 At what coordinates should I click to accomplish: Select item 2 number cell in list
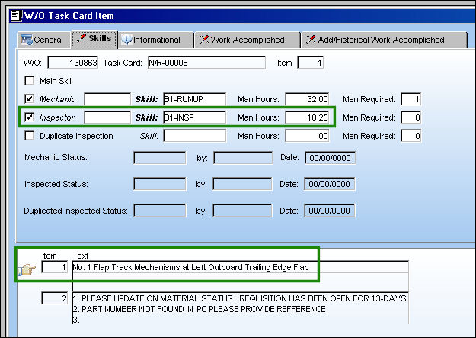point(55,298)
